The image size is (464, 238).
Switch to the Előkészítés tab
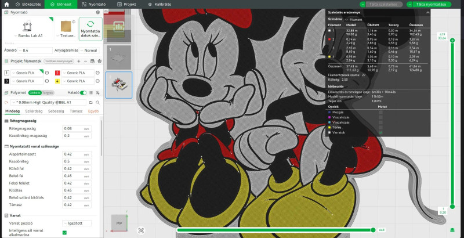[x=28, y=5]
